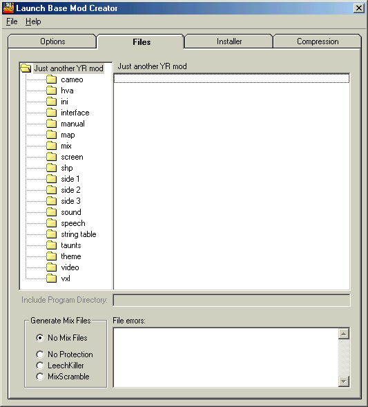Select the 'theme' tree label

[x=71, y=256]
